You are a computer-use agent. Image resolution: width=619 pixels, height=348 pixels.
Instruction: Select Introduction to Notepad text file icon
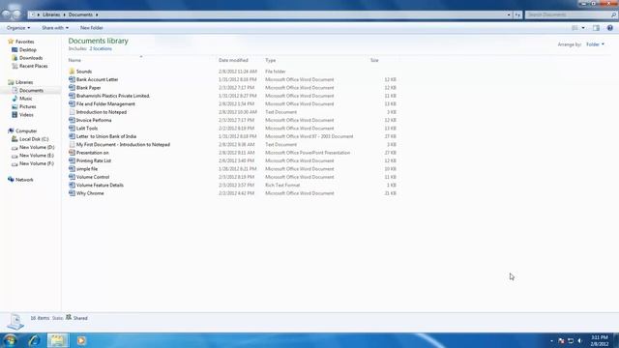click(72, 112)
